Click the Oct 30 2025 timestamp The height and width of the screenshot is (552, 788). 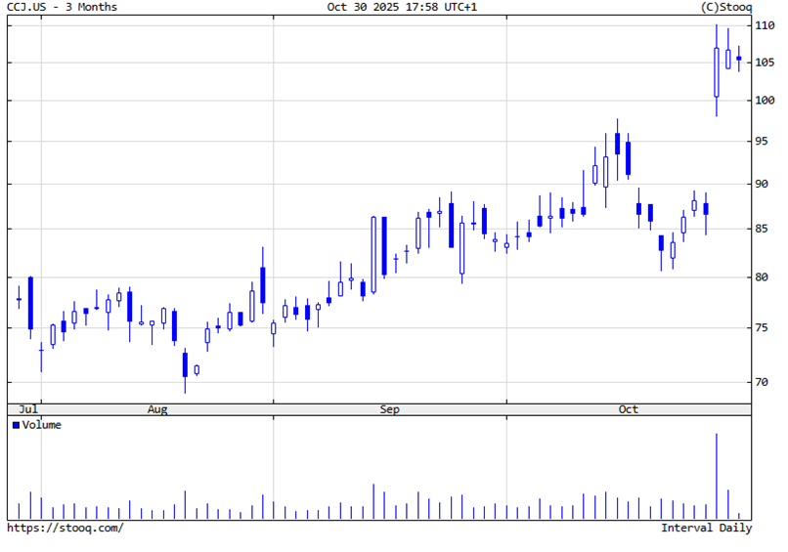tap(402, 7)
